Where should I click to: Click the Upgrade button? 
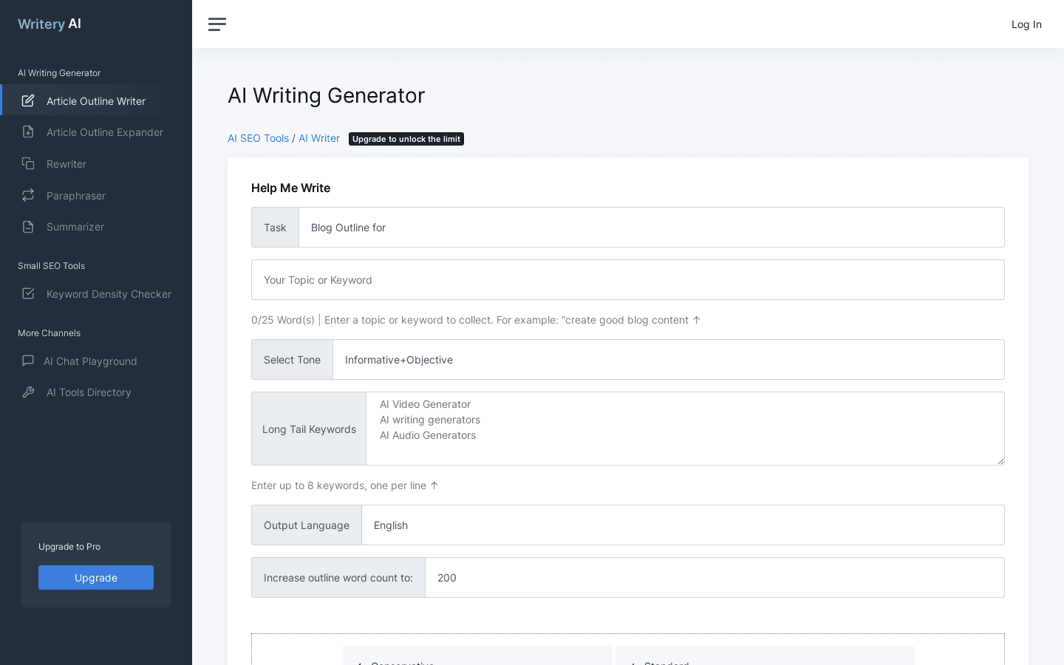pyautogui.click(x=95, y=577)
